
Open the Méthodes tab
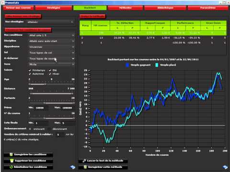(x=125, y=8)
